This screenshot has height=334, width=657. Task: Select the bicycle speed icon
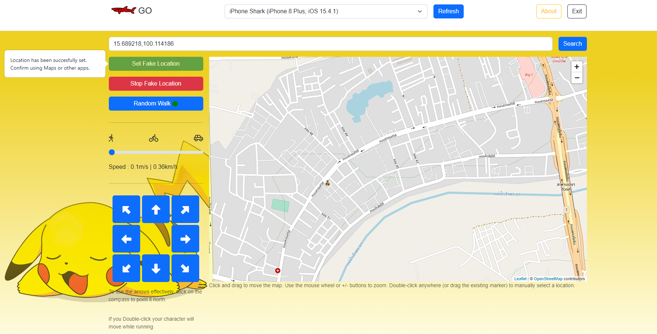[x=153, y=138]
